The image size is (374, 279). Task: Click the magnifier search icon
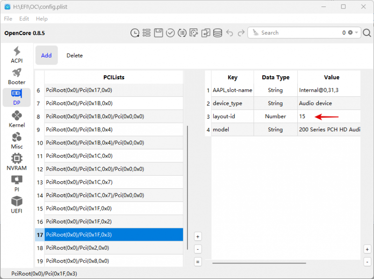point(367,33)
